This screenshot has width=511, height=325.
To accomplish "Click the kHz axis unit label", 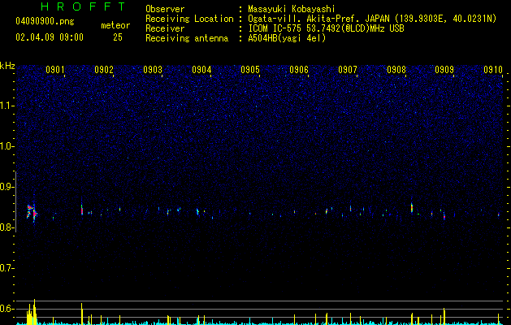I will [x=7, y=66].
